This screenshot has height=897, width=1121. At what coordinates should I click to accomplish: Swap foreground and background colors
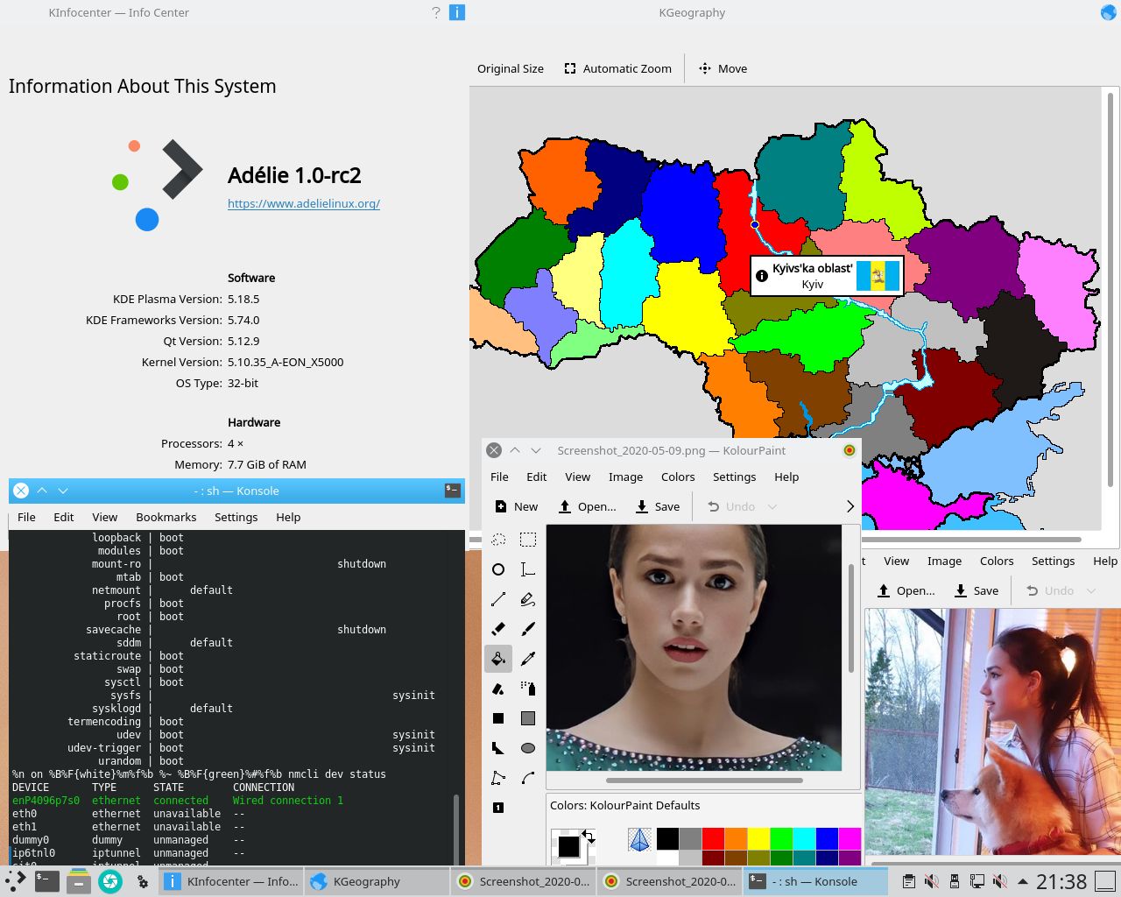point(589,837)
